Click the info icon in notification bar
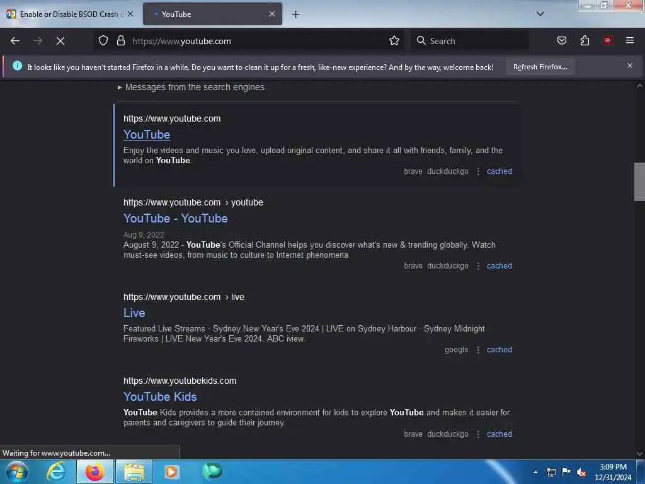This screenshot has width=645, height=484. [x=17, y=66]
